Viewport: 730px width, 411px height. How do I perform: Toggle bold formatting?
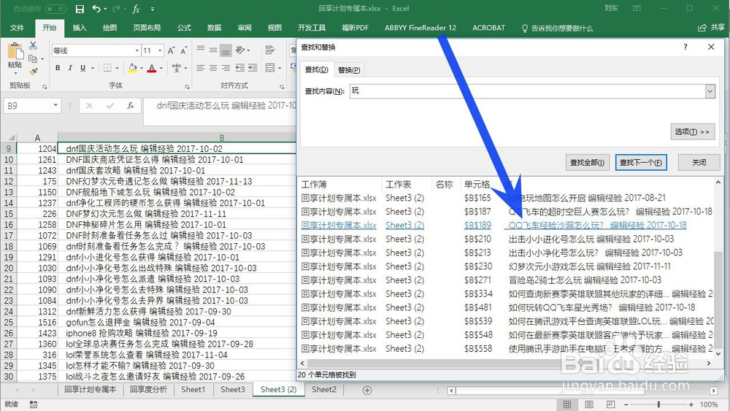point(58,68)
